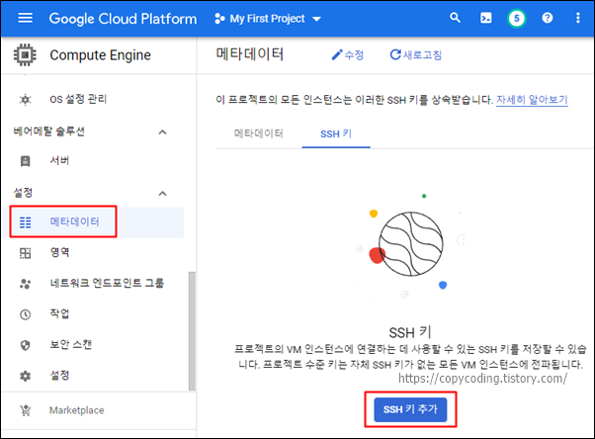Open the hamburger navigation menu
The height and width of the screenshot is (439, 595).
(x=25, y=18)
